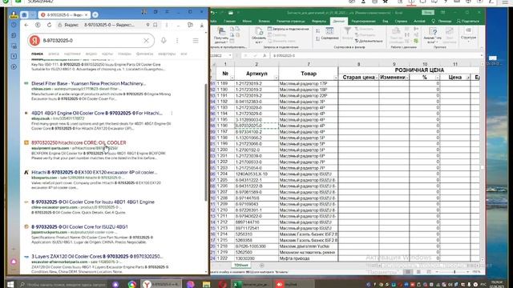
Task: Open the Structure group in Excel ribbon
Action: pyautogui.click(x=468, y=34)
